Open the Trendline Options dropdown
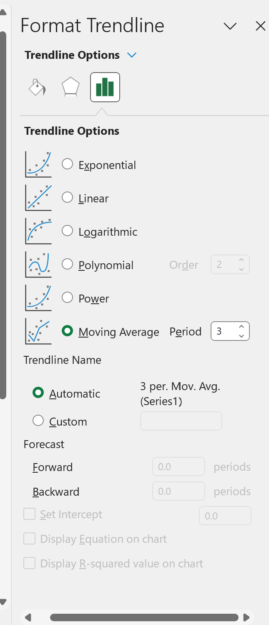269x625 pixels. [132, 55]
